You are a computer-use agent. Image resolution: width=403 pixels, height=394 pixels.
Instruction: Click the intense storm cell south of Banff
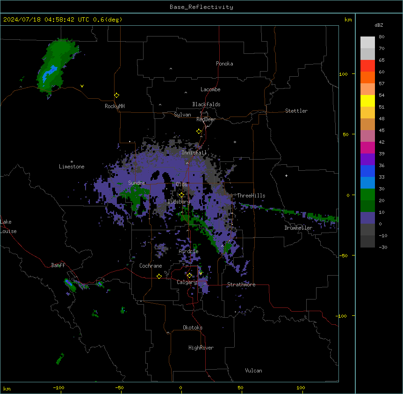70,285
